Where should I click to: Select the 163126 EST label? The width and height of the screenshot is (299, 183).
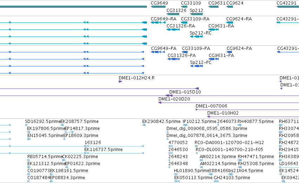pos(93,143)
